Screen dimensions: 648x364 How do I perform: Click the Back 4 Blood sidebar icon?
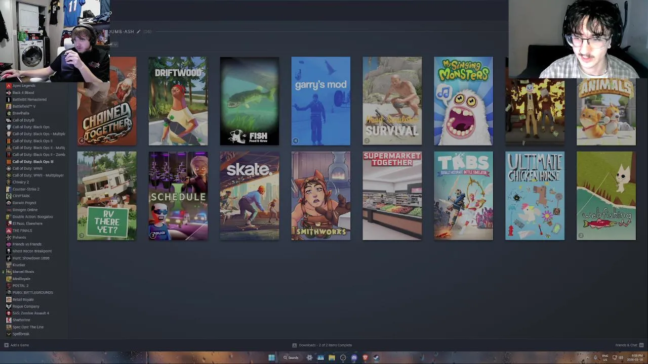pos(9,93)
